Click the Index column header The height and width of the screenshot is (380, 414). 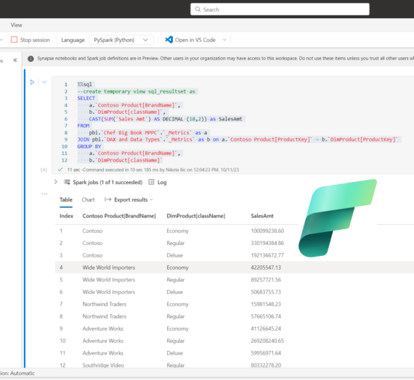pyautogui.click(x=66, y=216)
